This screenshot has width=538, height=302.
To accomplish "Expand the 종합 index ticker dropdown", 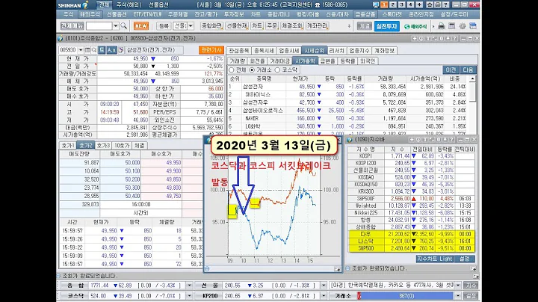I will click(x=189, y=286).
